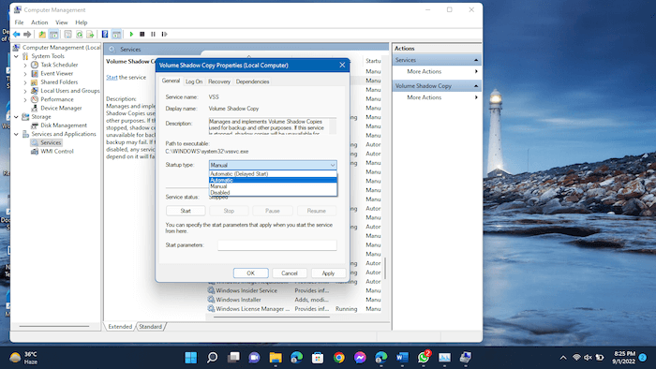The height and width of the screenshot is (369, 656).
Task: Select WMI Control in the tree
Action: coord(57,152)
